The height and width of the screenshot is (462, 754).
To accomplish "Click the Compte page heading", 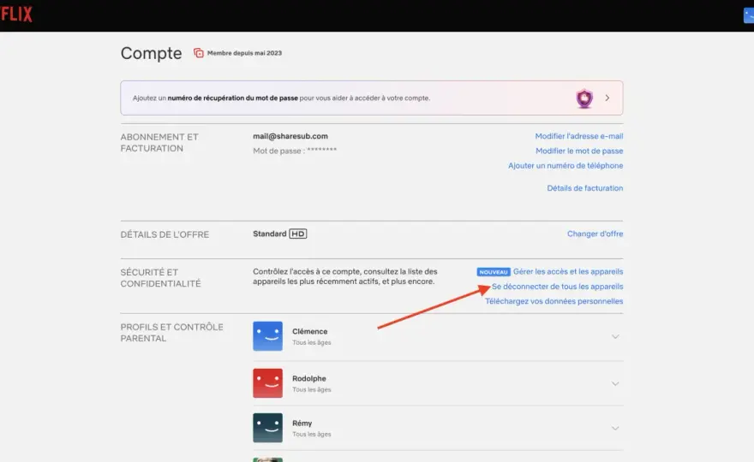I will point(151,53).
